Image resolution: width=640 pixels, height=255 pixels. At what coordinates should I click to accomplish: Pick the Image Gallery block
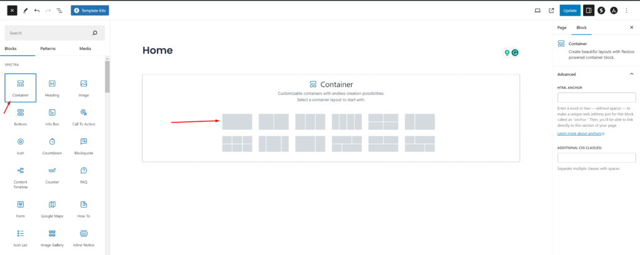(x=52, y=236)
